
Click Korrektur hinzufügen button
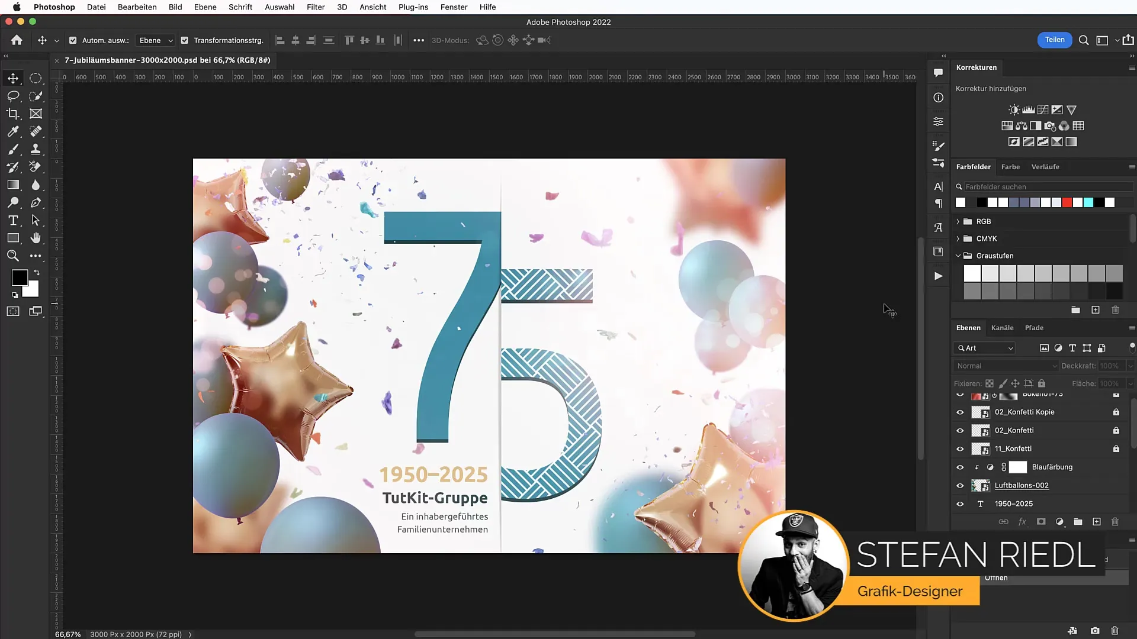click(x=992, y=88)
